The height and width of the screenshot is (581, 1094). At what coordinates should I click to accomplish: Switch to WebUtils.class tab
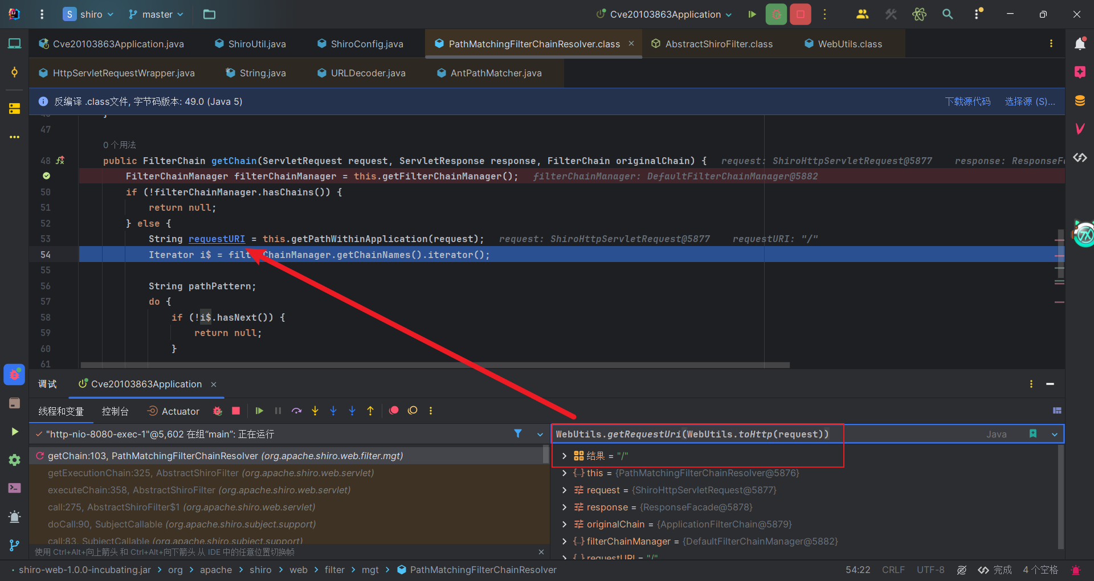click(843, 44)
